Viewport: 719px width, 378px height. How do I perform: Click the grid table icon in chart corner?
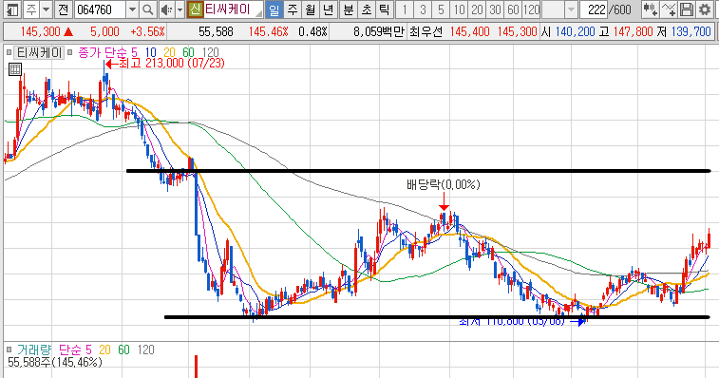point(15,69)
